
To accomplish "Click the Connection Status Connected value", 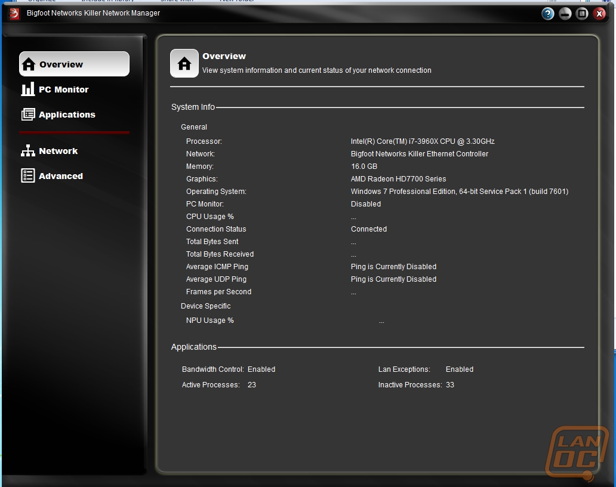I will pyautogui.click(x=369, y=229).
